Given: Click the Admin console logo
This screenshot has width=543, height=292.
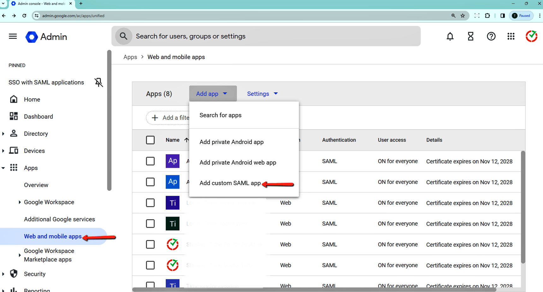Looking at the screenshot, I should [46, 37].
